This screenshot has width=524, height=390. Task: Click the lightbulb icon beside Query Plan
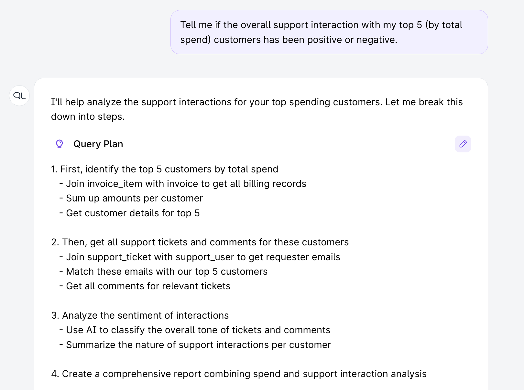pos(59,144)
